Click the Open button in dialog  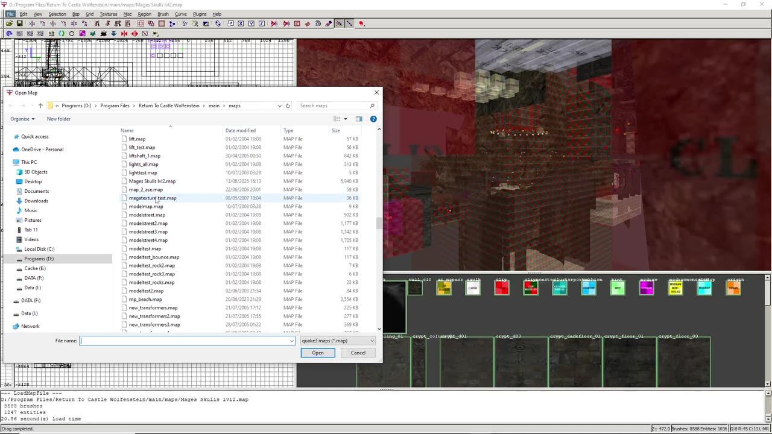[318, 353]
